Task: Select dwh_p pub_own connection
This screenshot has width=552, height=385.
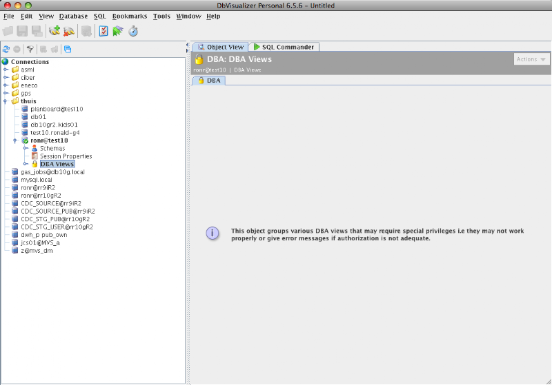Action: click(x=43, y=235)
